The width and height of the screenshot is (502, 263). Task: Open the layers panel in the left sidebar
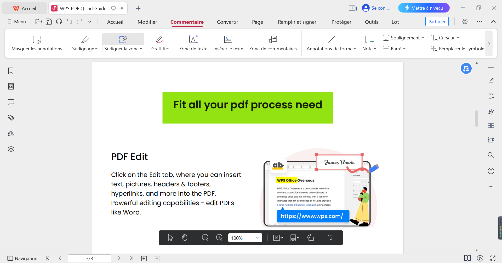point(11,149)
